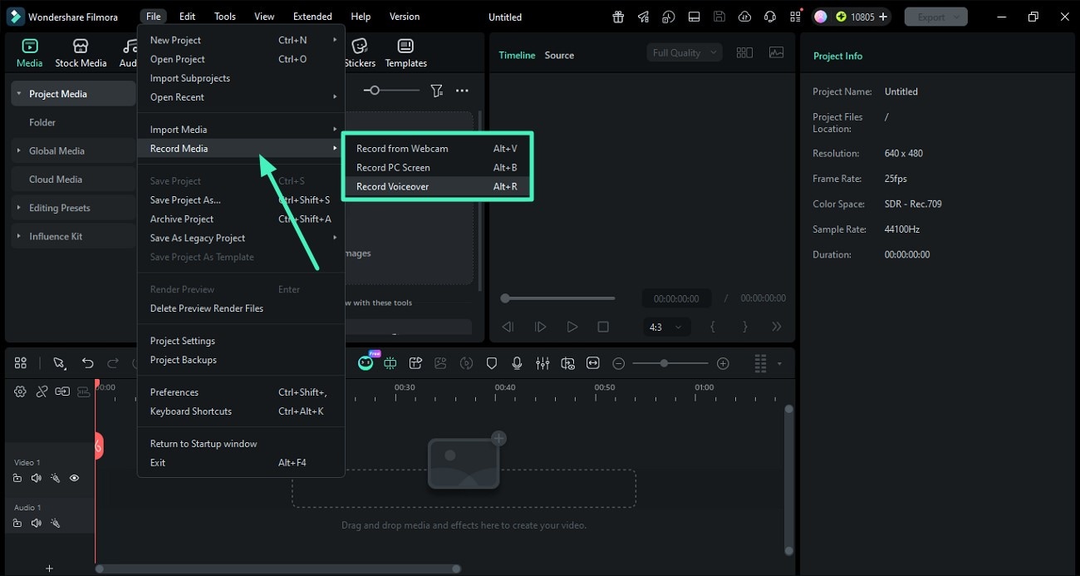Image resolution: width=1080 pixels, height=576 pixels.
Task: Click the preview playback progress slider
Action: coord(559,298)
